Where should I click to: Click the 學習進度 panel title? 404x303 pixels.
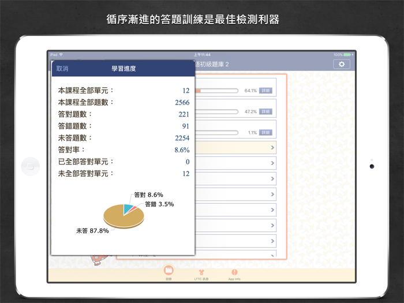pos(124,69)
